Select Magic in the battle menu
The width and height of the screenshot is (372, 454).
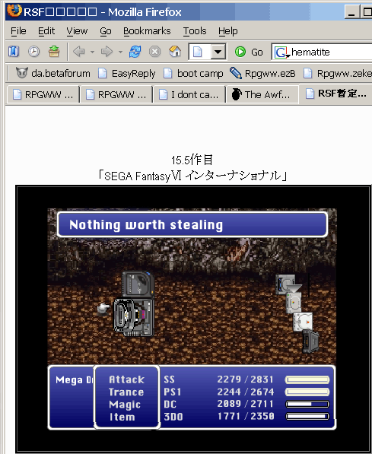pos(125,405)
